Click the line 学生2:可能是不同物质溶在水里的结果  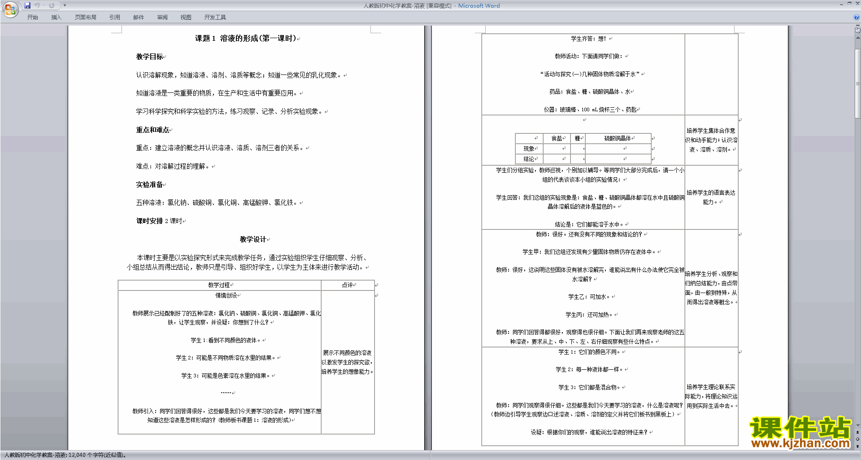coord(226,358)
